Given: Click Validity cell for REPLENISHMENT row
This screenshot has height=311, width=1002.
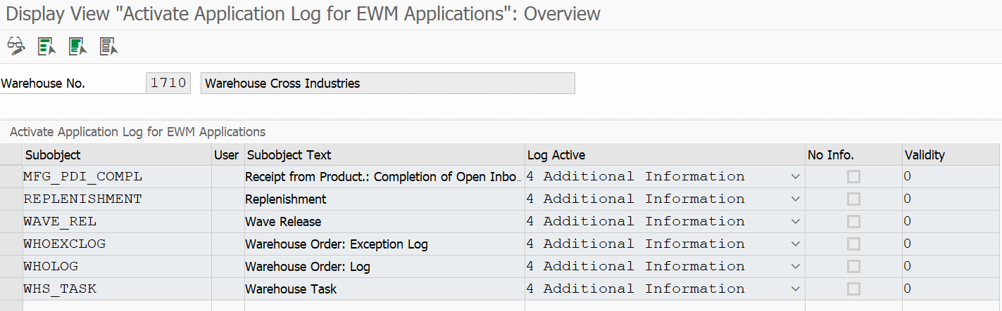Looking at the screenshot, I should pos(951,199).
